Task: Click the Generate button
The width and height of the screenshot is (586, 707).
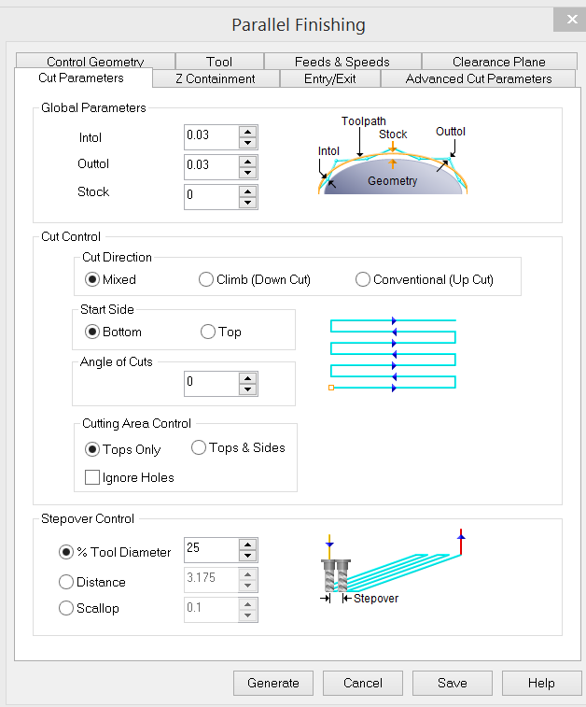Action: point(273,683)
